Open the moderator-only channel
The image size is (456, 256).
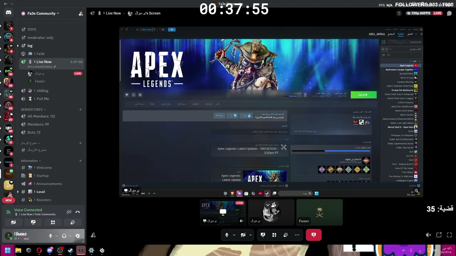(x=52, y=38)
